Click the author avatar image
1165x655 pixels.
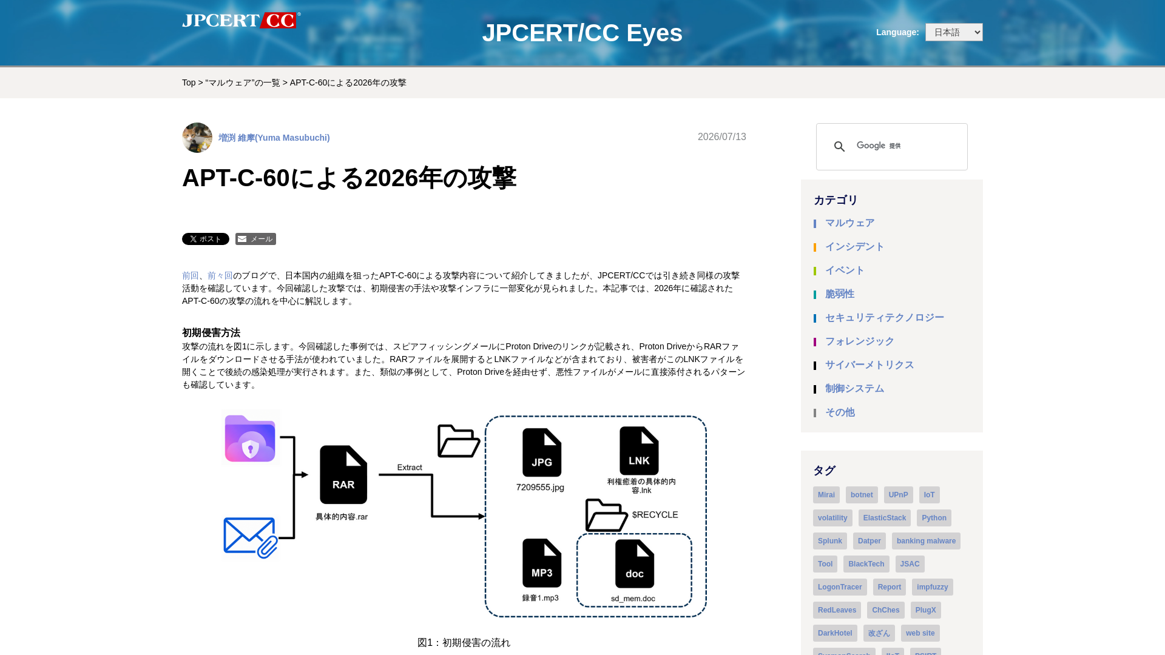point(197,138)
